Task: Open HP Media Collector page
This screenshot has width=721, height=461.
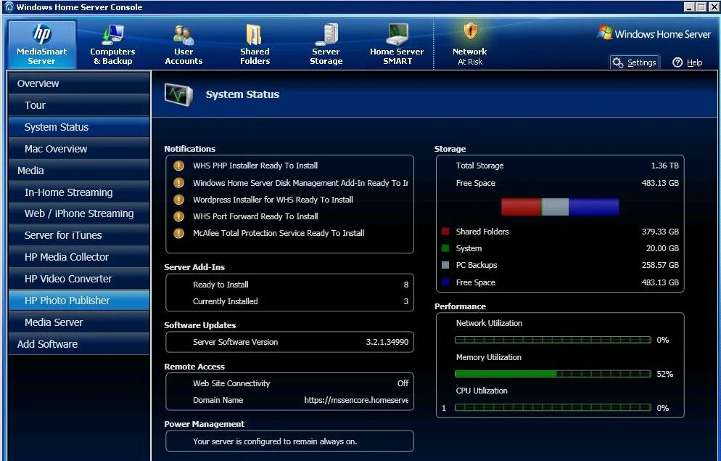Action: 78,257
